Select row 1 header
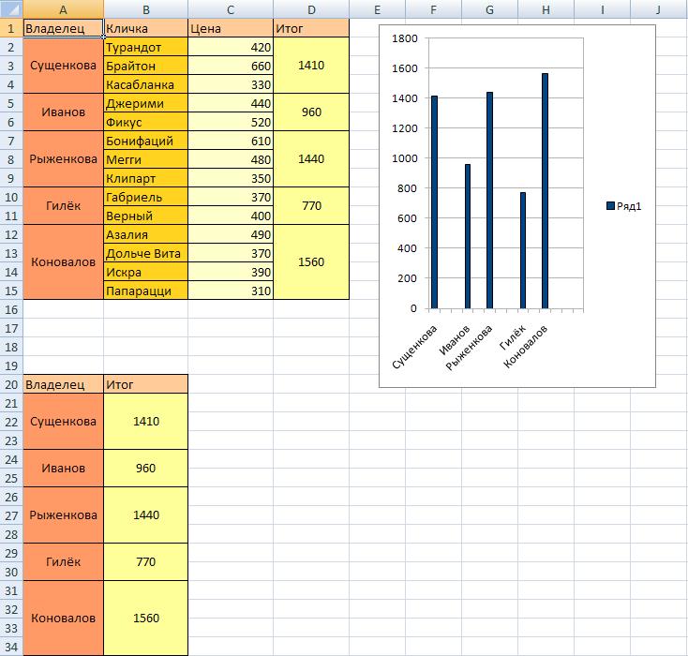Viewport: 688px width, 656px height. point(11,28)
